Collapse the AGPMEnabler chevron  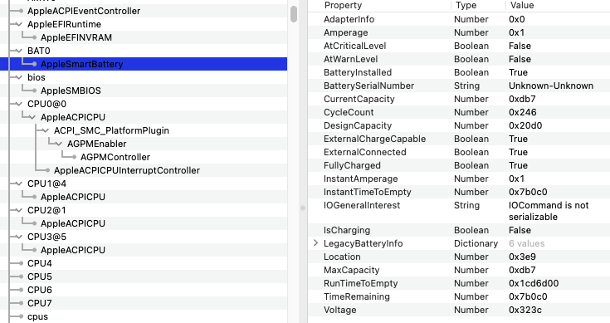pyautogui.click(x=58, y=144)
